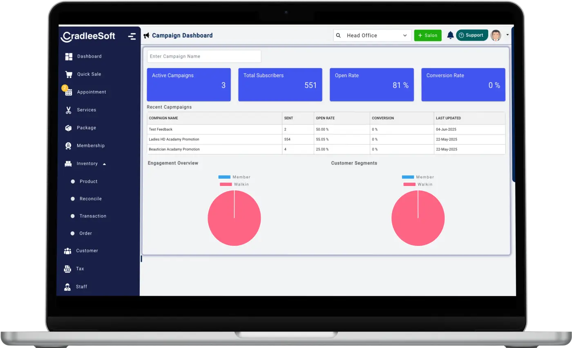
Task: Click the Enter Campaign Name field
Action: click(x=204, y=56)
